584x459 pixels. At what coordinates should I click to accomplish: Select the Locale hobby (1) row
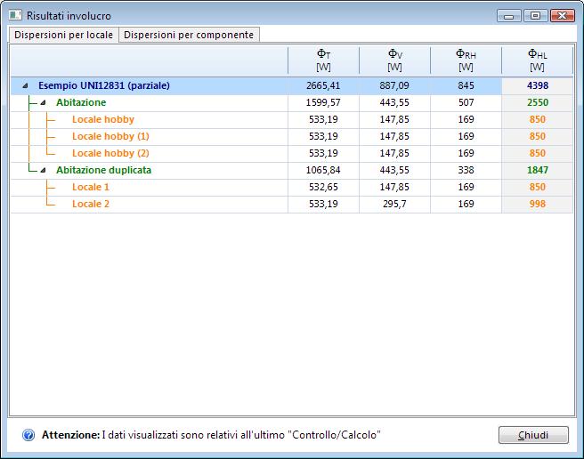(110, 137)
